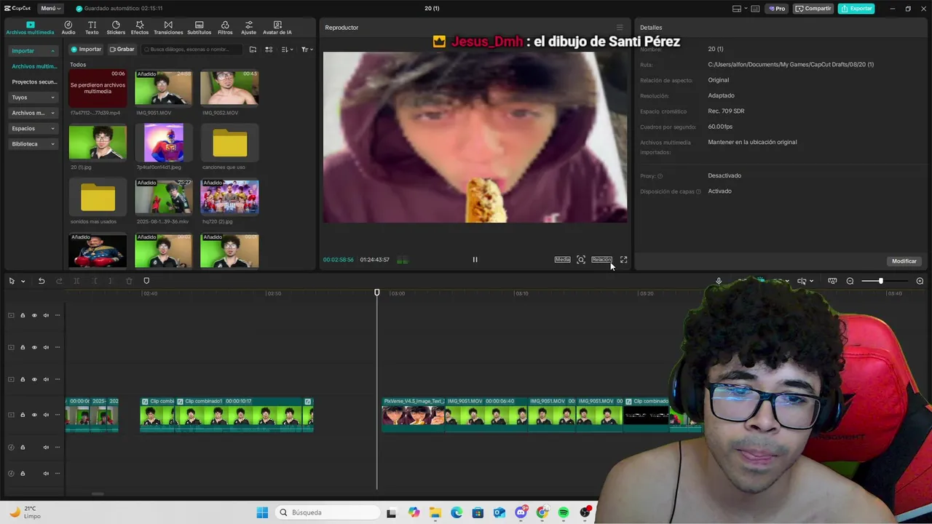932x524 pixels.
Task: Open File Explorer from the taskbar
Action: [435, 512]
